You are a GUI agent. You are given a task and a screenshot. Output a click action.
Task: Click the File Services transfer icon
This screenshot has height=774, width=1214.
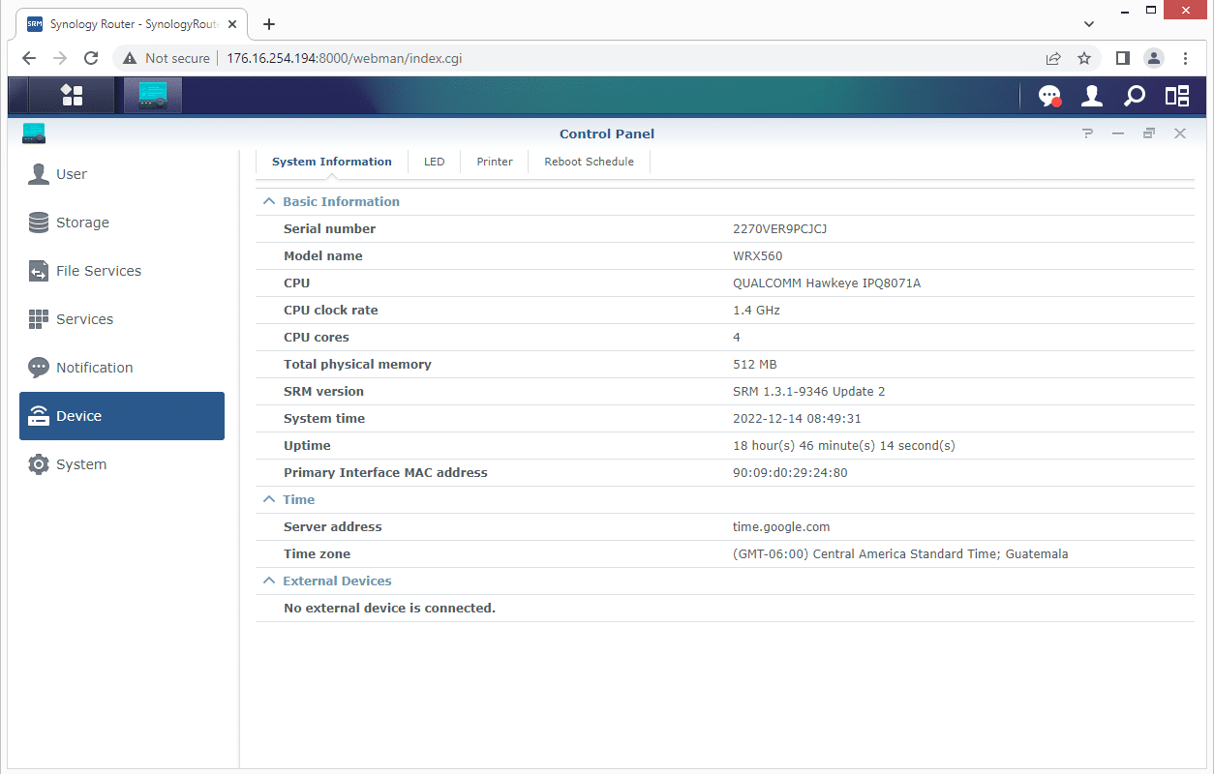(x=39, y=271)
